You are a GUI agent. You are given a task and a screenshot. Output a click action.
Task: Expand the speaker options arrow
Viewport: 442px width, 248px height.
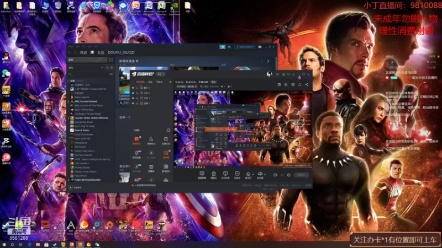[x=265, y=175]
